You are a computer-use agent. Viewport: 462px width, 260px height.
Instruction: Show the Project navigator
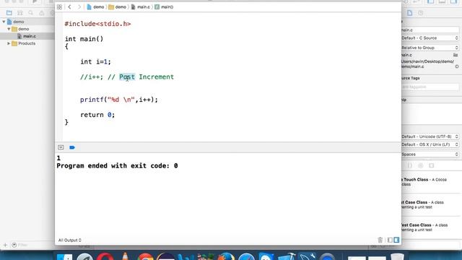9,13
